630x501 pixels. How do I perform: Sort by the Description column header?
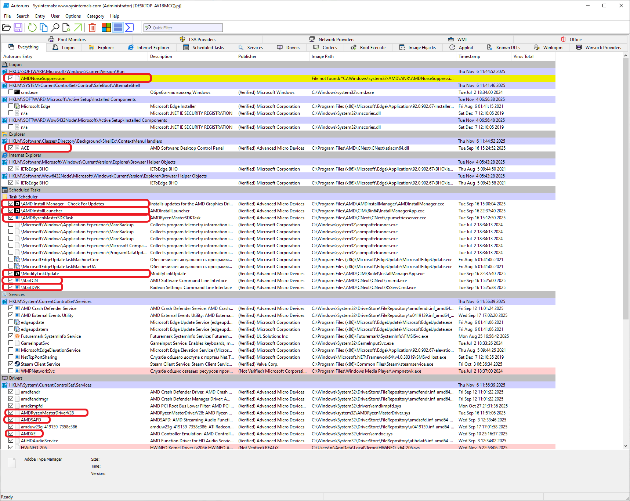click(192, 56)
